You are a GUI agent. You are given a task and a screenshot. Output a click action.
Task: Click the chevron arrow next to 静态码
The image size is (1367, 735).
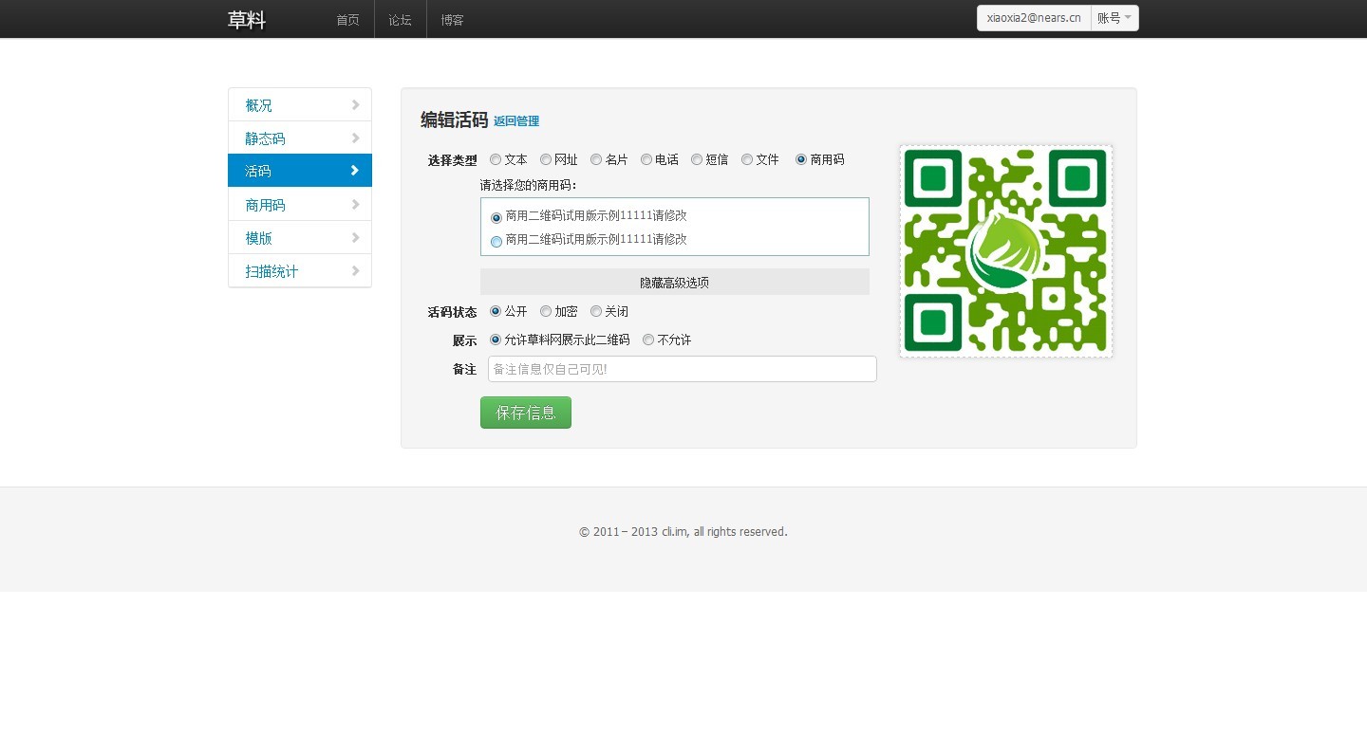pos(355,138)
